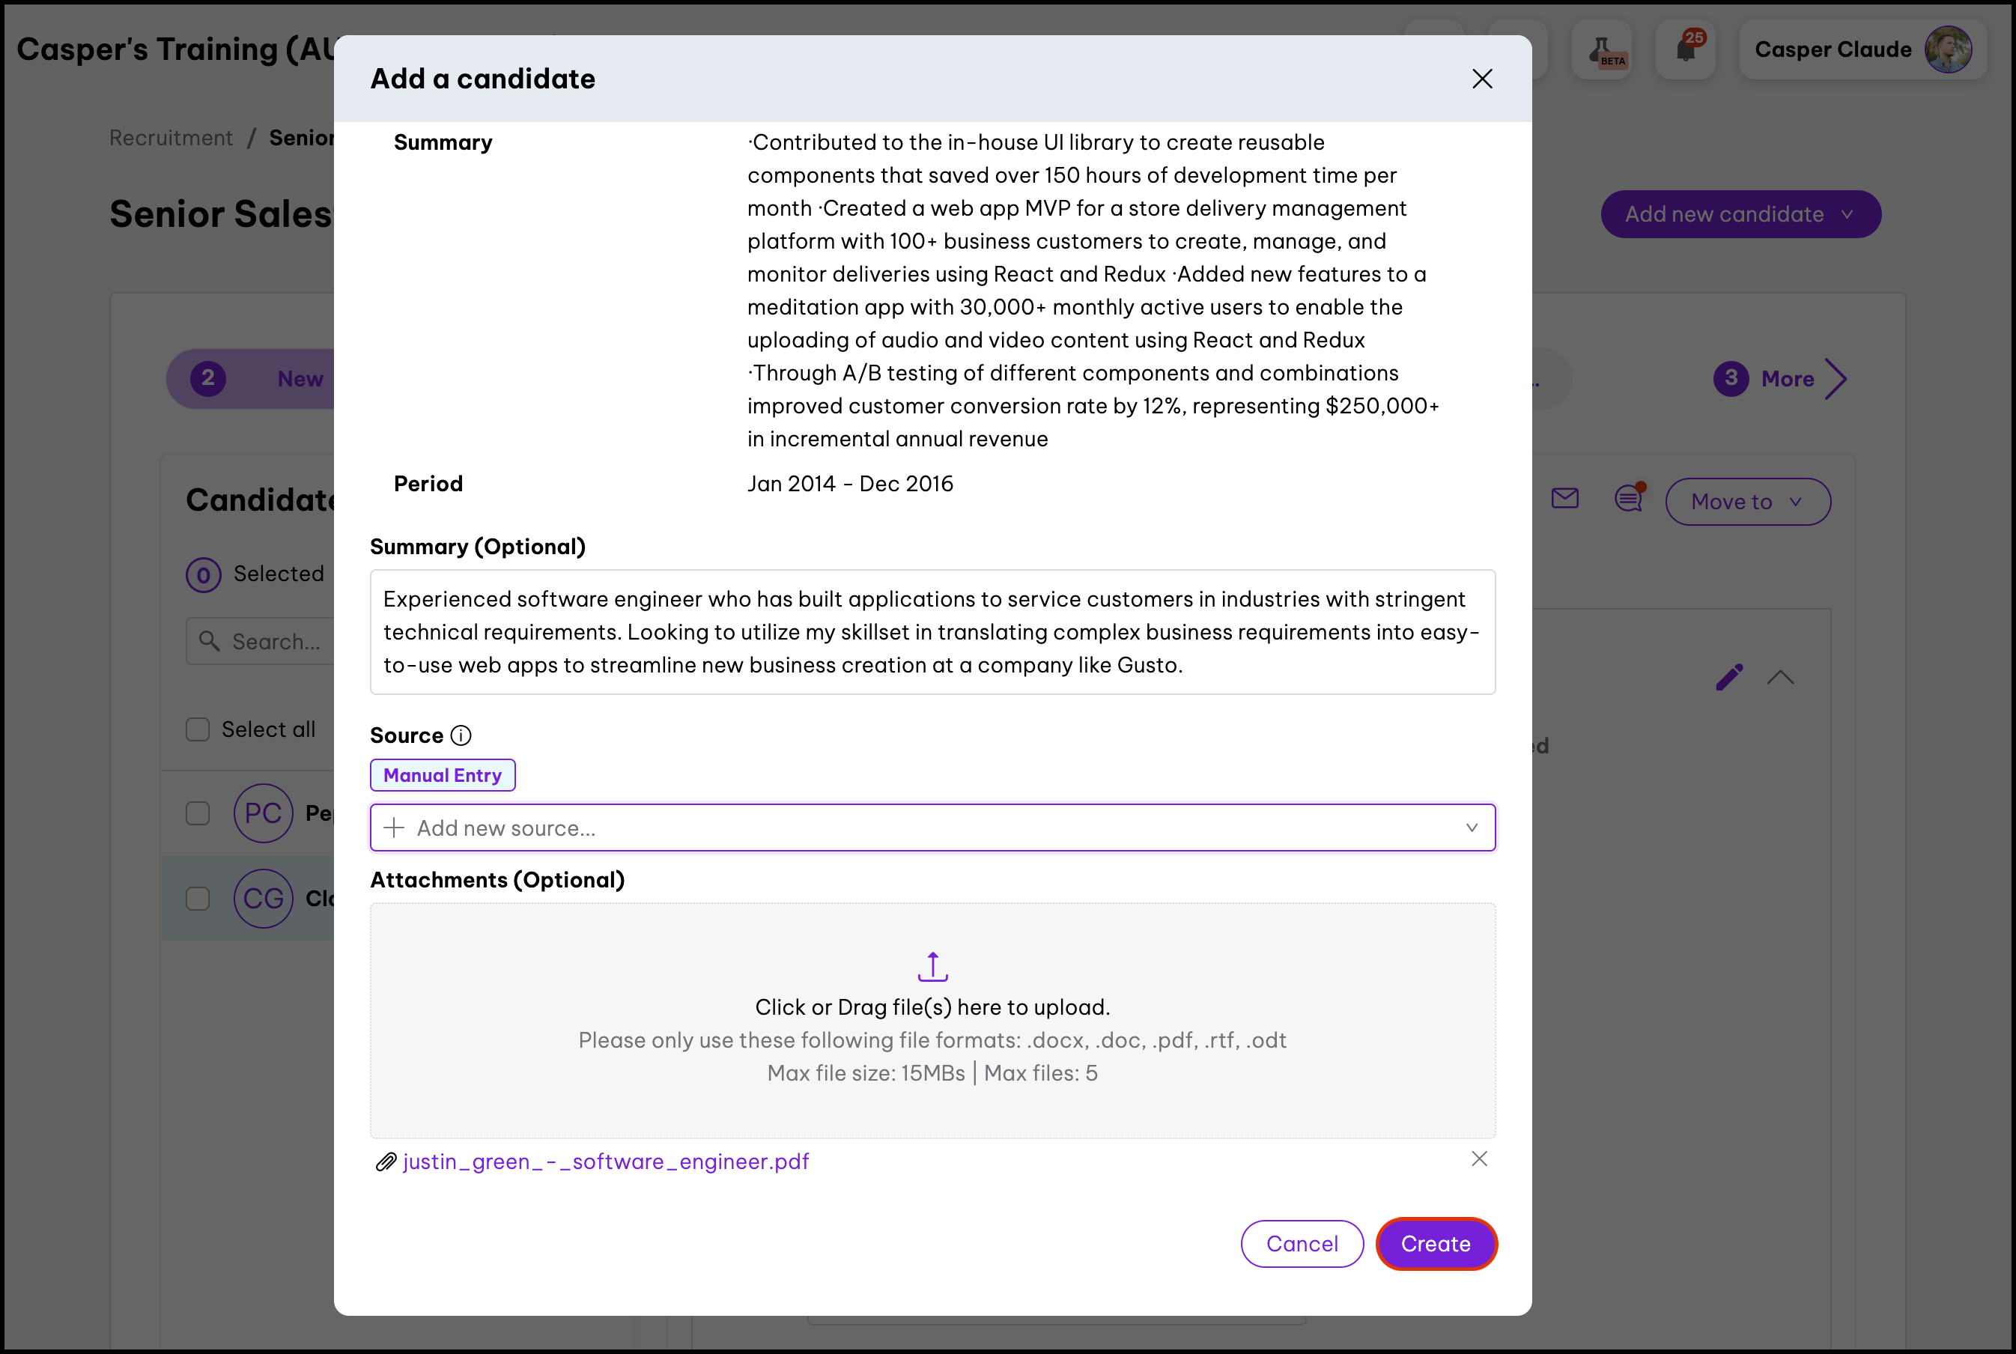This screenshot has height=1354, width=2016.
Task: Open the Add new source dropdown
Action: point(932,828)
